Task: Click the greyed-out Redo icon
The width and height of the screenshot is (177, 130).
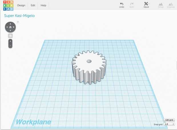Action: pyautogui.click(x=132, y=5)
